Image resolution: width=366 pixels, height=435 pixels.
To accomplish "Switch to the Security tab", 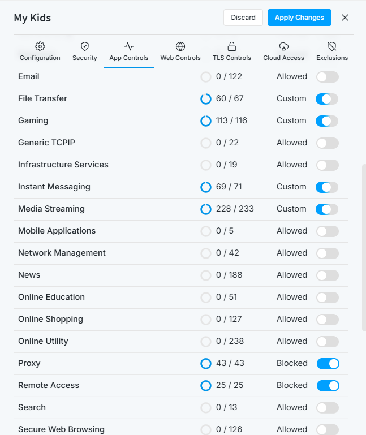I will tap(85, 51).
